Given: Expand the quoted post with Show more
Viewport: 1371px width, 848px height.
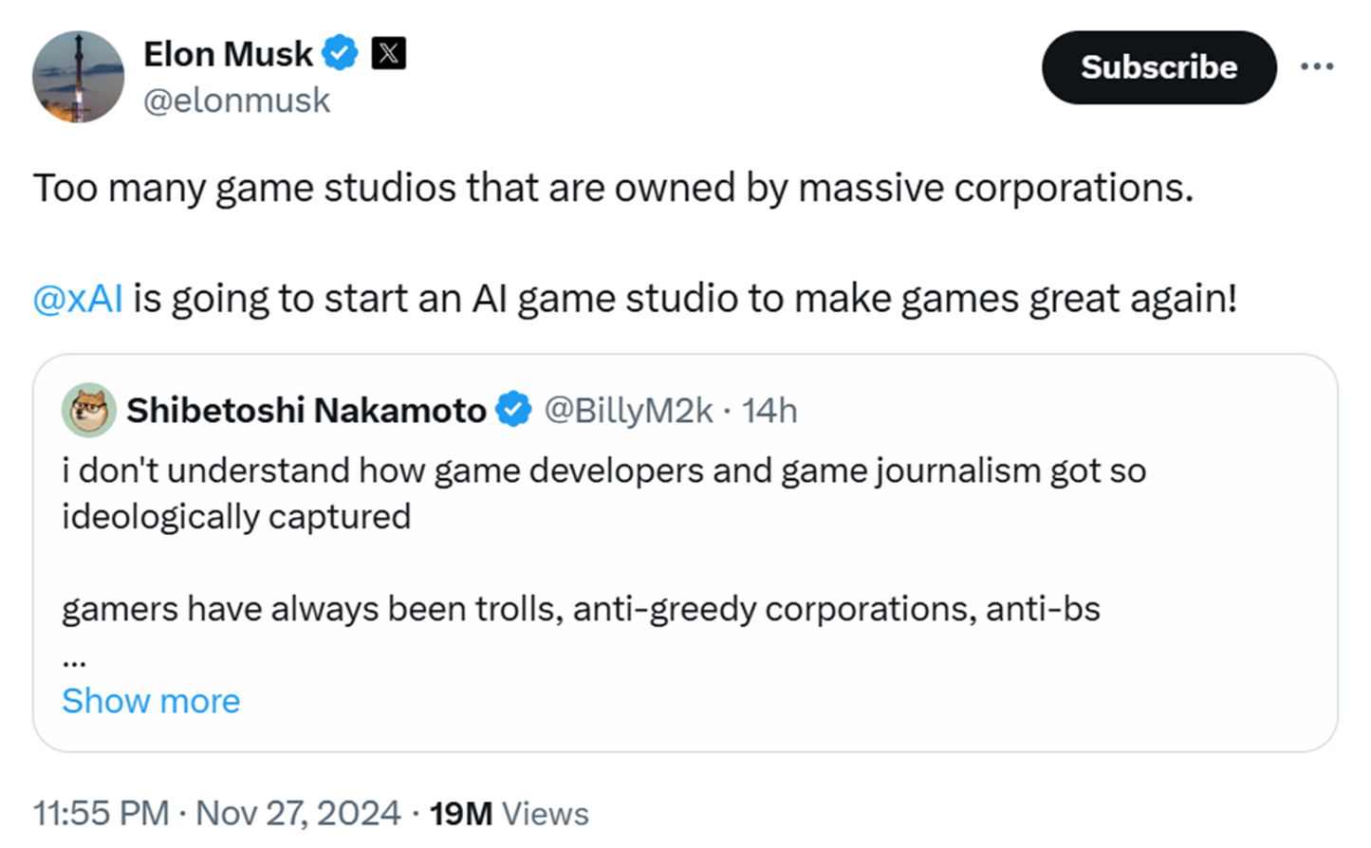Looking at the screenshot, I should 151,701.
